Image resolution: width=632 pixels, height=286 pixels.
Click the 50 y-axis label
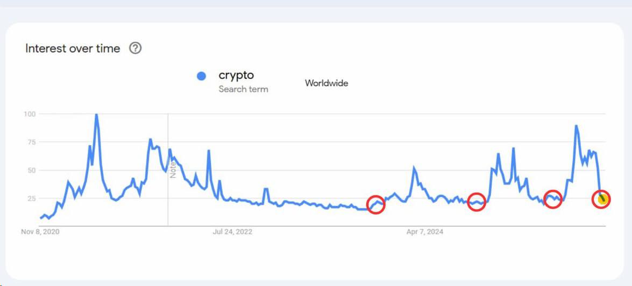click(31, 170)
